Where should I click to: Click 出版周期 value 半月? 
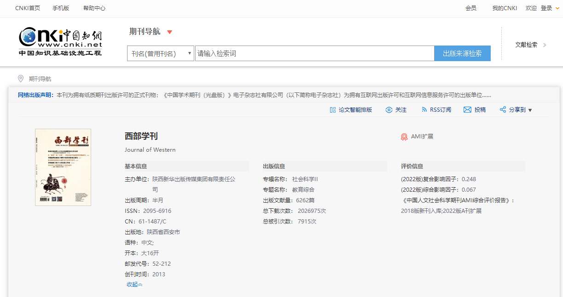tap(158, 200)
